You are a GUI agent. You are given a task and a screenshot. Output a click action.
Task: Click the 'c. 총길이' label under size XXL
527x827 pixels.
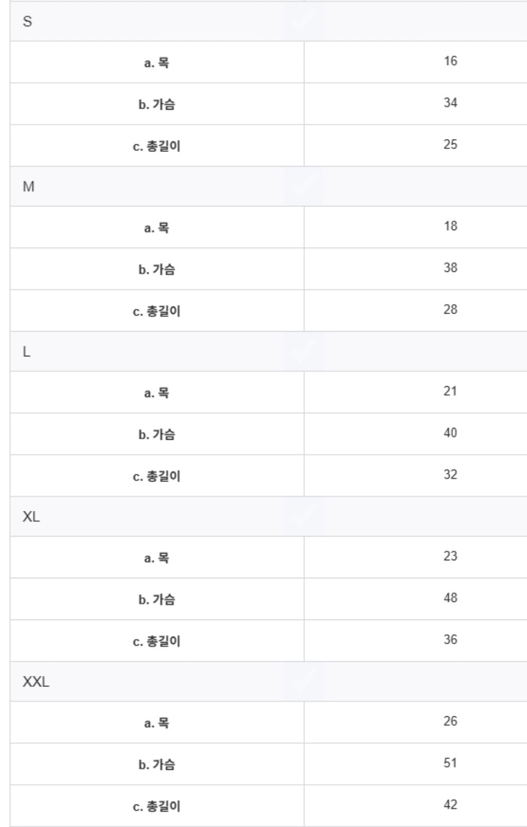click(157, 806)
